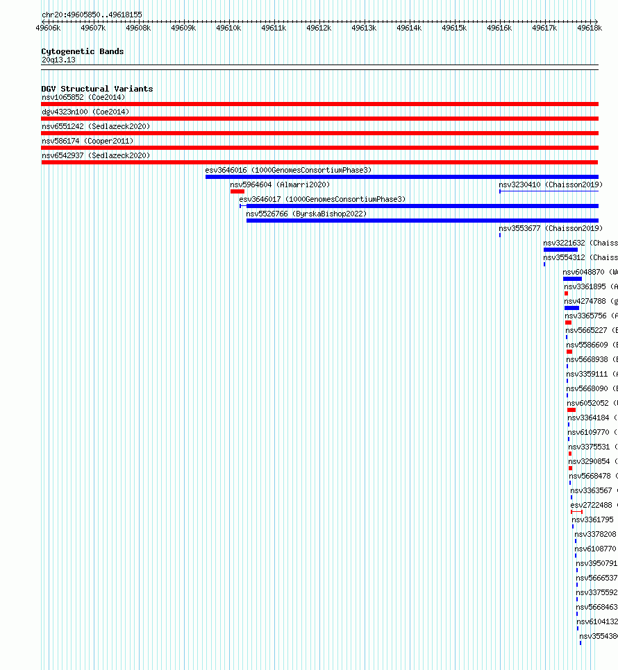Click the DGV Structural Variants track title

point(97,89)
